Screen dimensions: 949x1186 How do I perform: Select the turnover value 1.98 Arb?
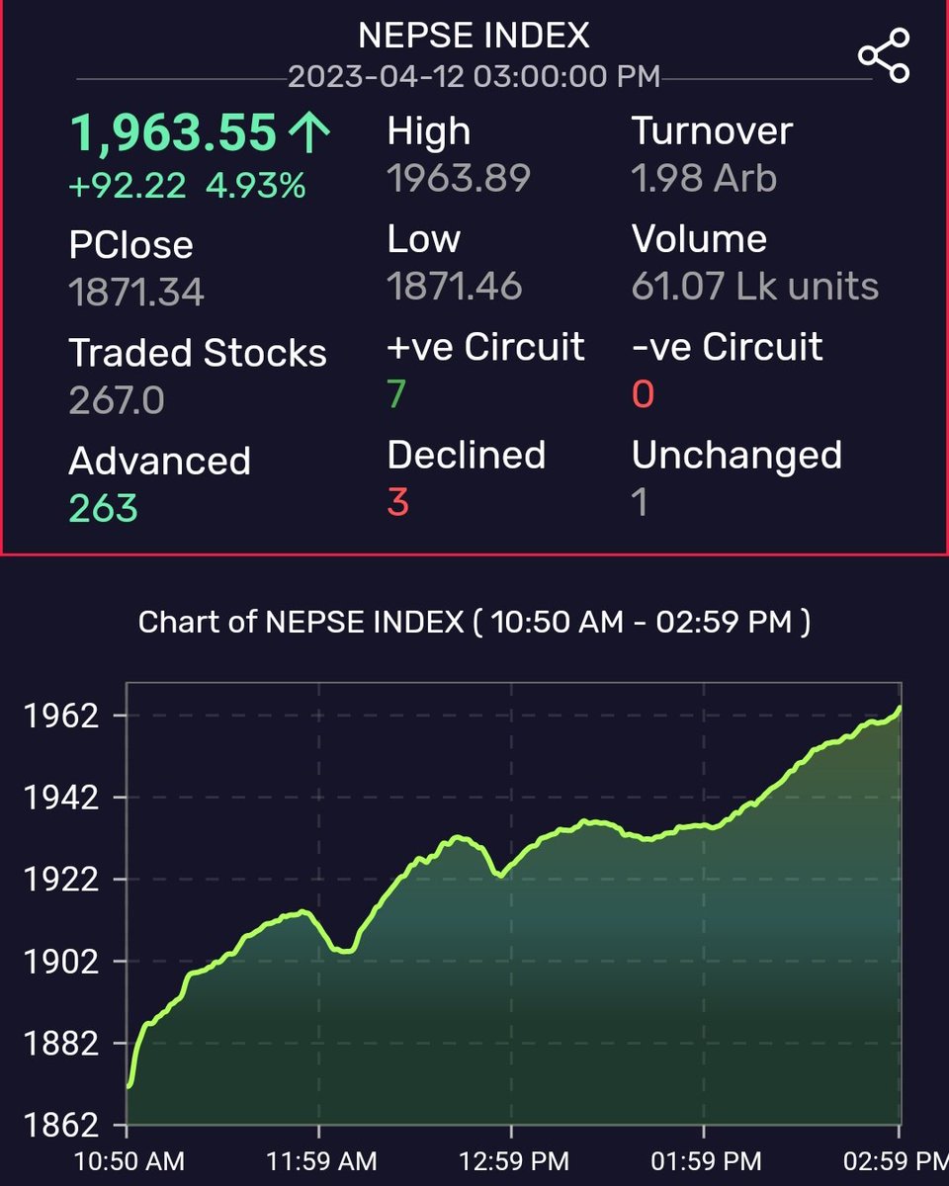pos(704,179)
